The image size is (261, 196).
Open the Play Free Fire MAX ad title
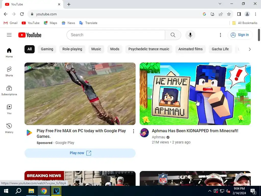coord(81,134)
